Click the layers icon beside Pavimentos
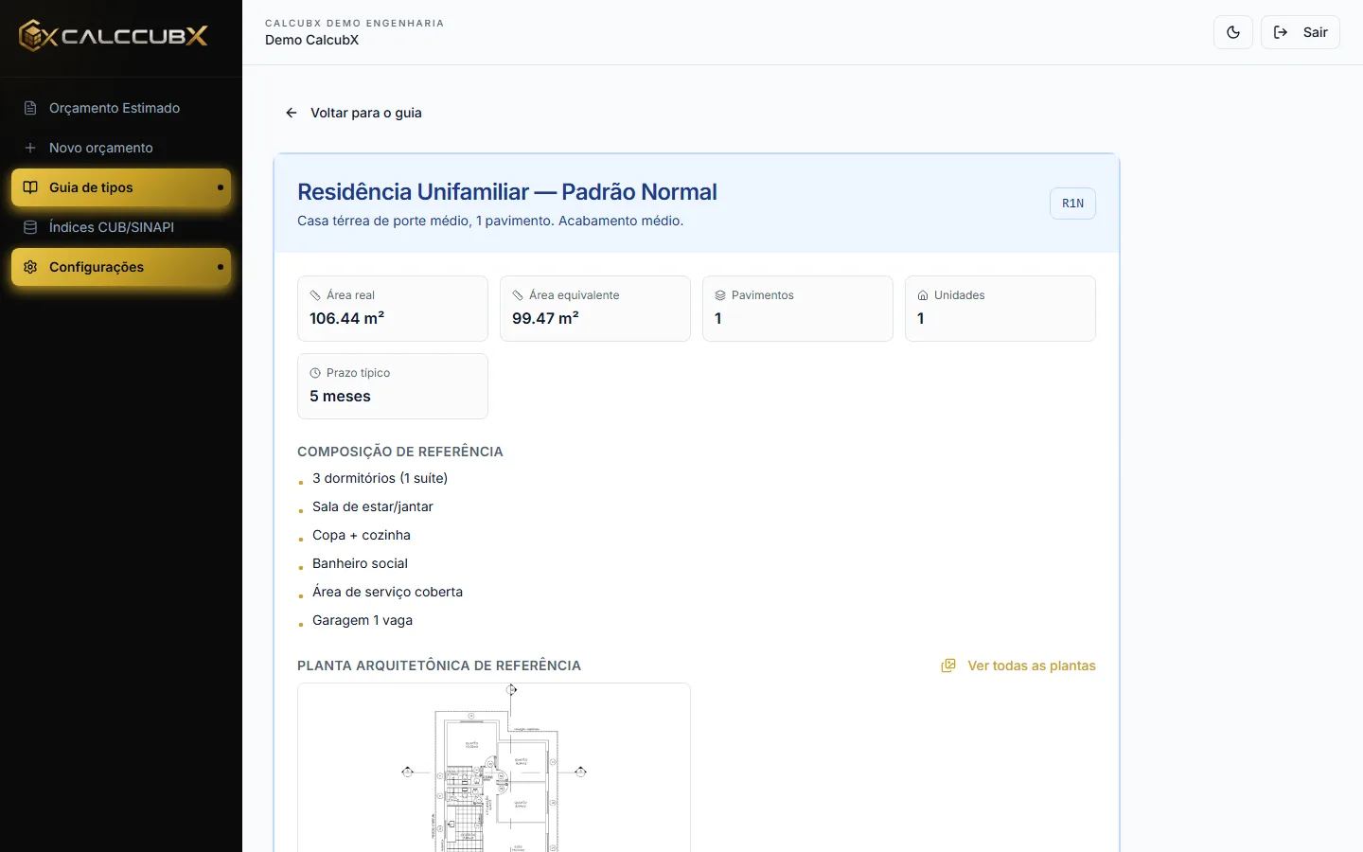1363x852 pixels. click(x=720, y=295)
